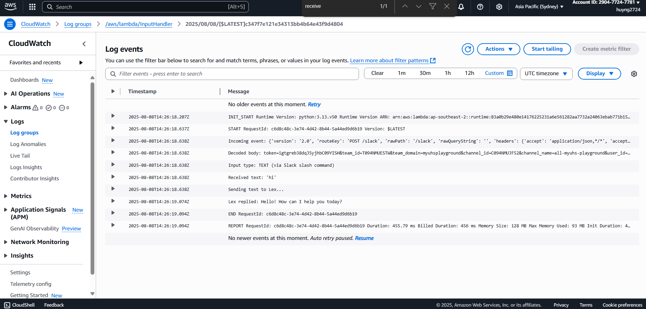This screenshot has width=646, height=309.
Task: Click Retry for older events
Action: pyautogui.click(x=314, y=104)
